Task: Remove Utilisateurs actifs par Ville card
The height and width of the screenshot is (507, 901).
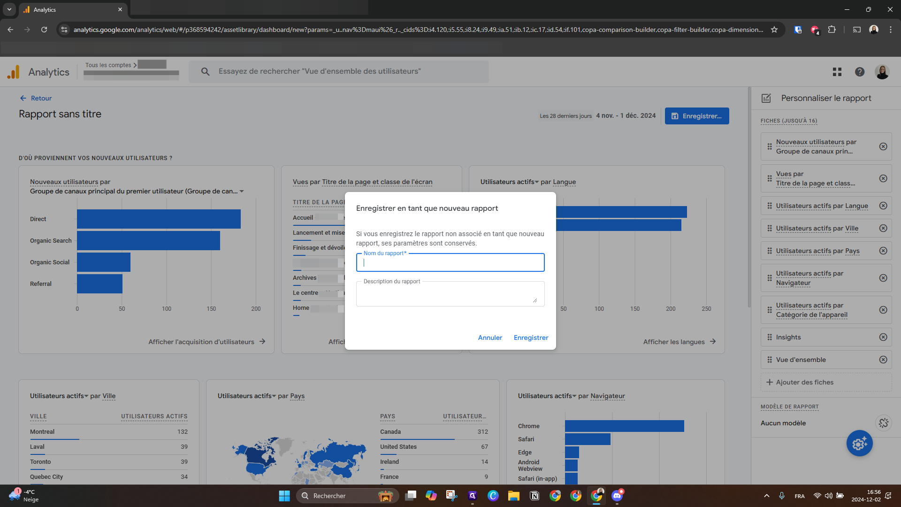Action: point(883,228)
